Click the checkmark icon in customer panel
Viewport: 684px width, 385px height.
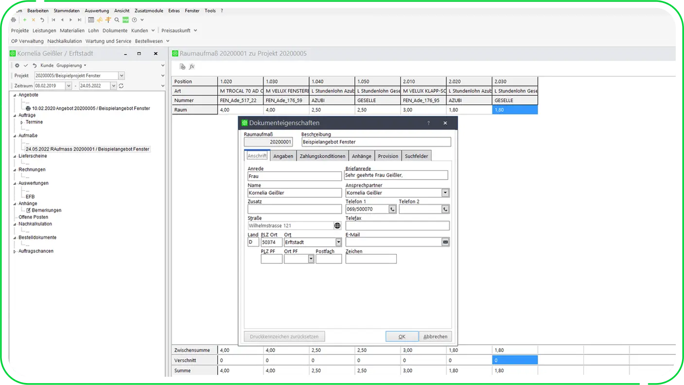tap(26, 66)
